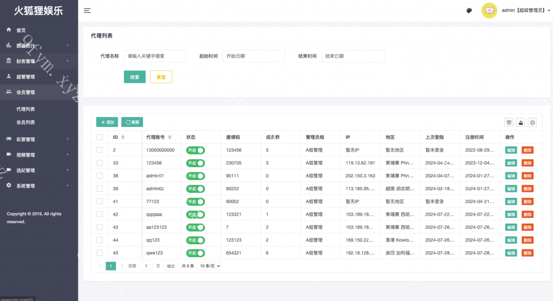Expand 视频管理 menu chevron

click(x=68, y=155)
